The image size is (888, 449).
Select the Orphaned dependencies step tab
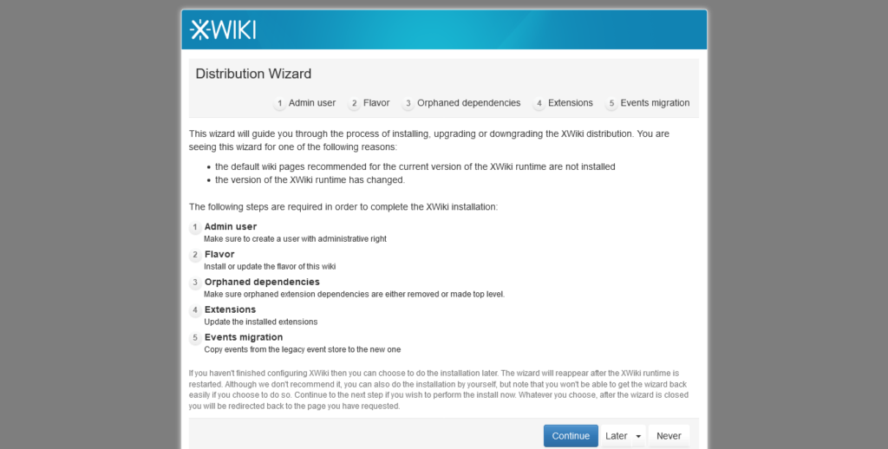(x=468, y=103)
